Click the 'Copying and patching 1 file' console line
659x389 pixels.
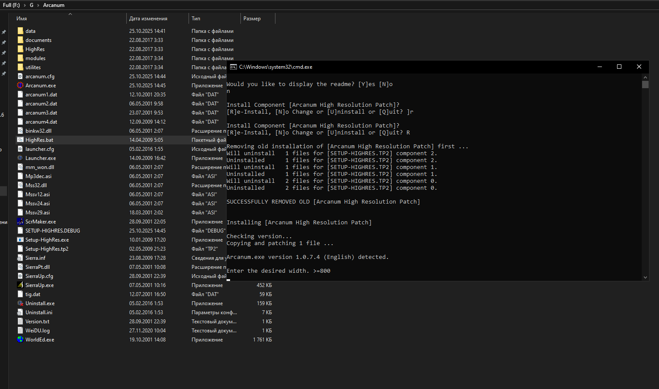pos(280,243)
